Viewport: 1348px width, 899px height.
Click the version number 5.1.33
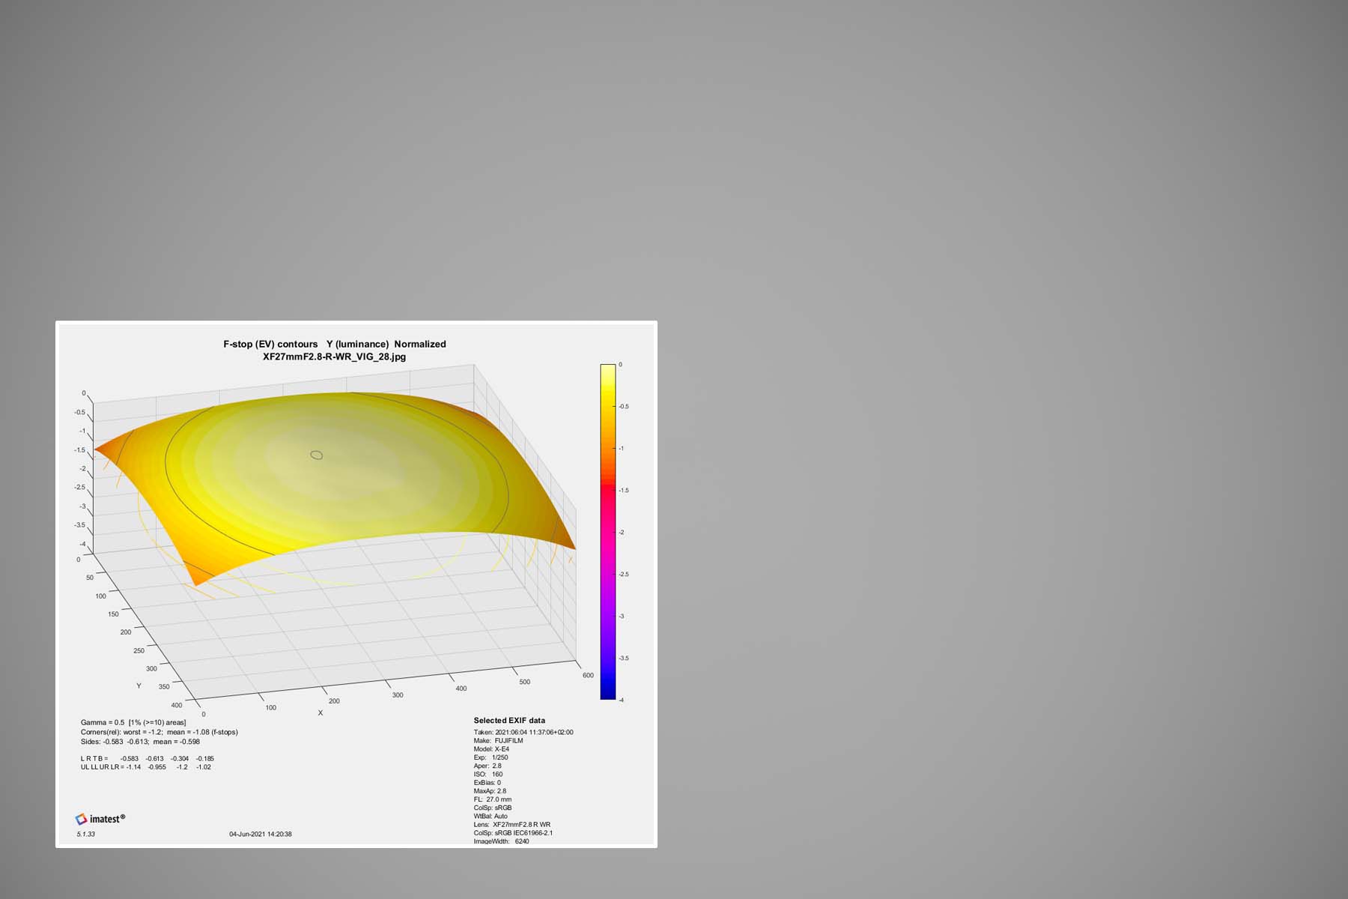tap(85, 834)
